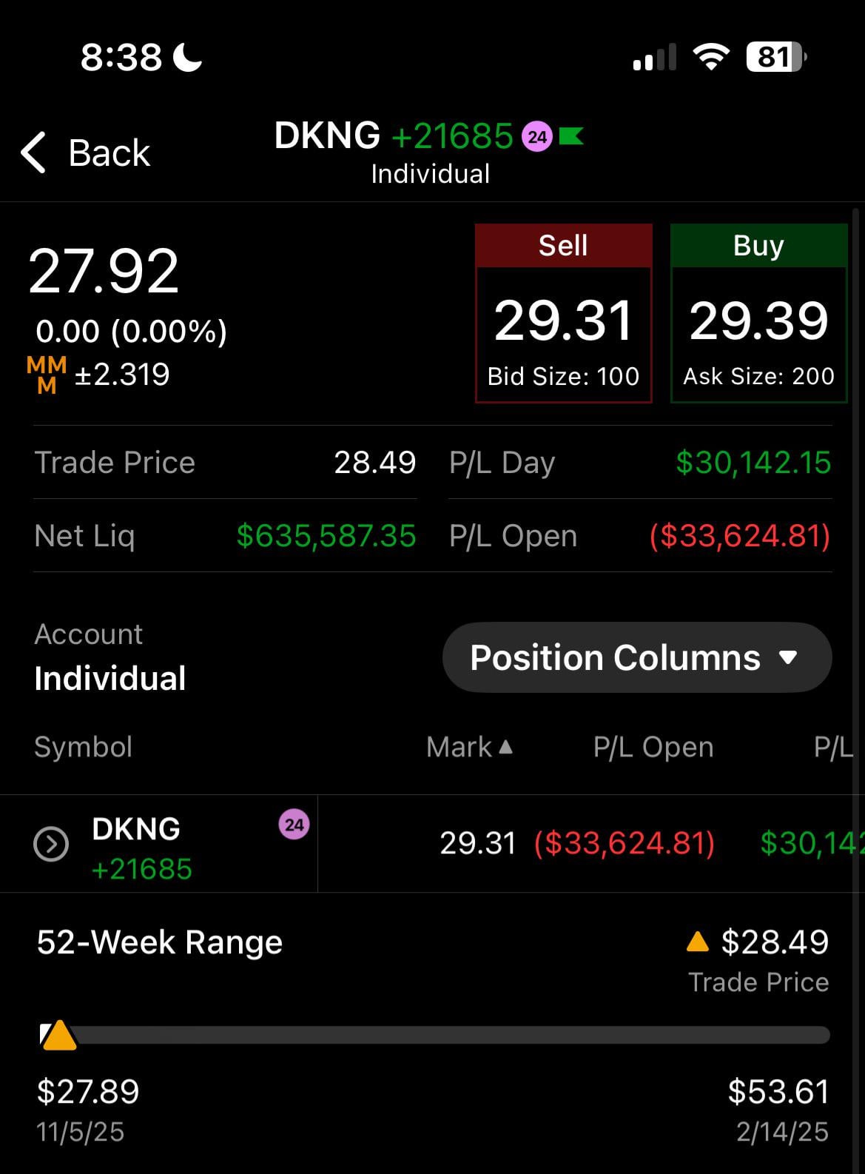Tap the circled arrow beside DKNG row
This screenshot has width=865, height=1174.
coord(51,844)
